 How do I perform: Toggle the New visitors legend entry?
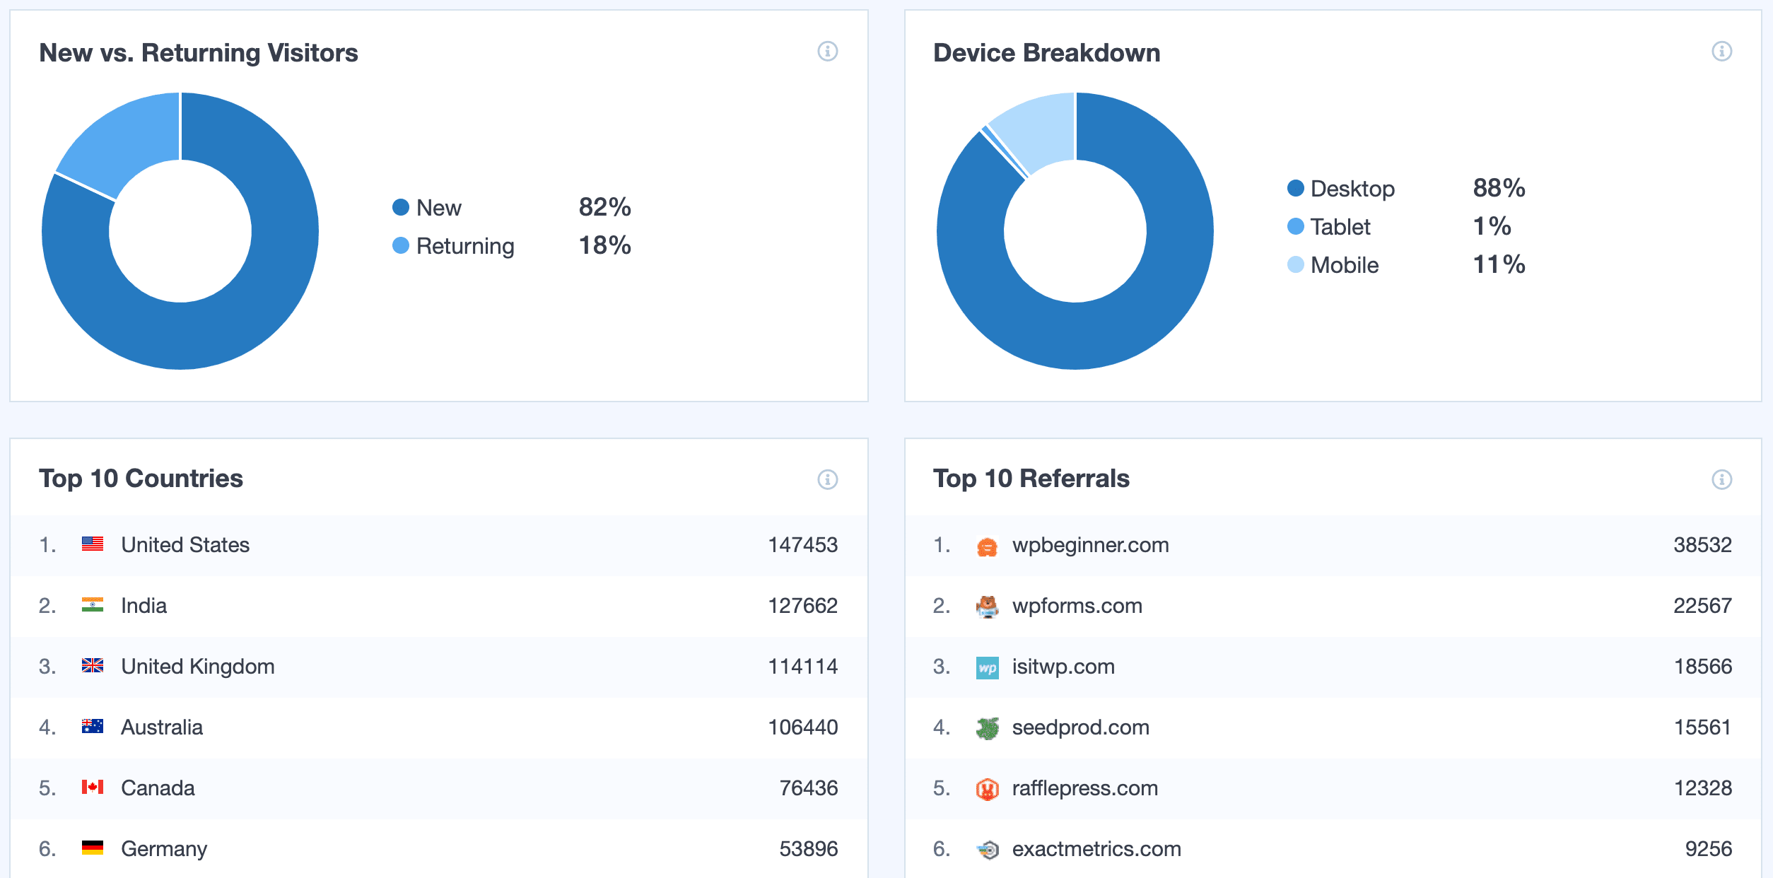pyautogui.click(x=439, y=207)
